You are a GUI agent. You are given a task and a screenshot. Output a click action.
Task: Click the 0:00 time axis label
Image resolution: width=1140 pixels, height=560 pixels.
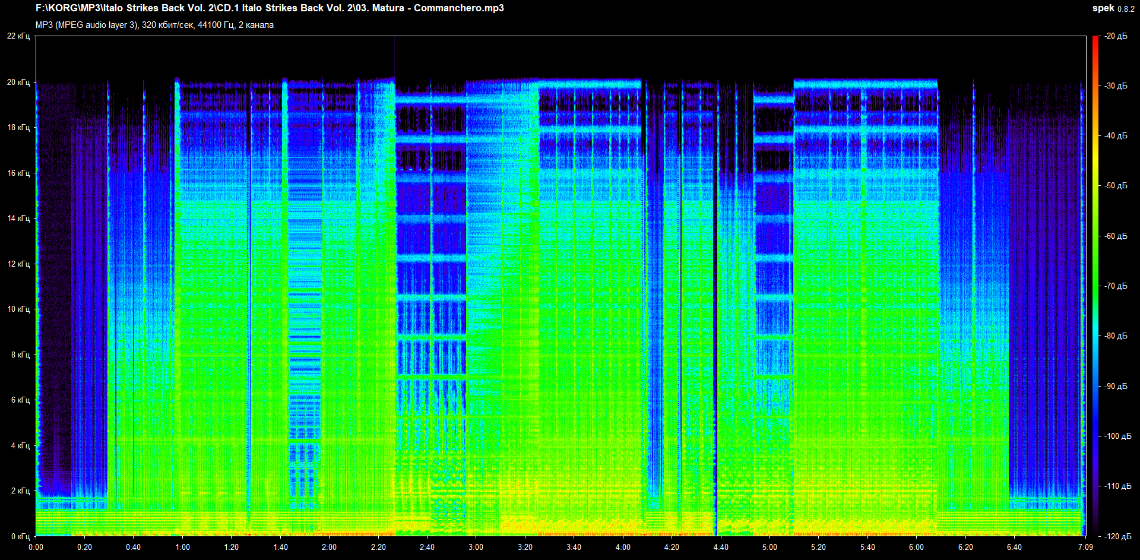36,547
